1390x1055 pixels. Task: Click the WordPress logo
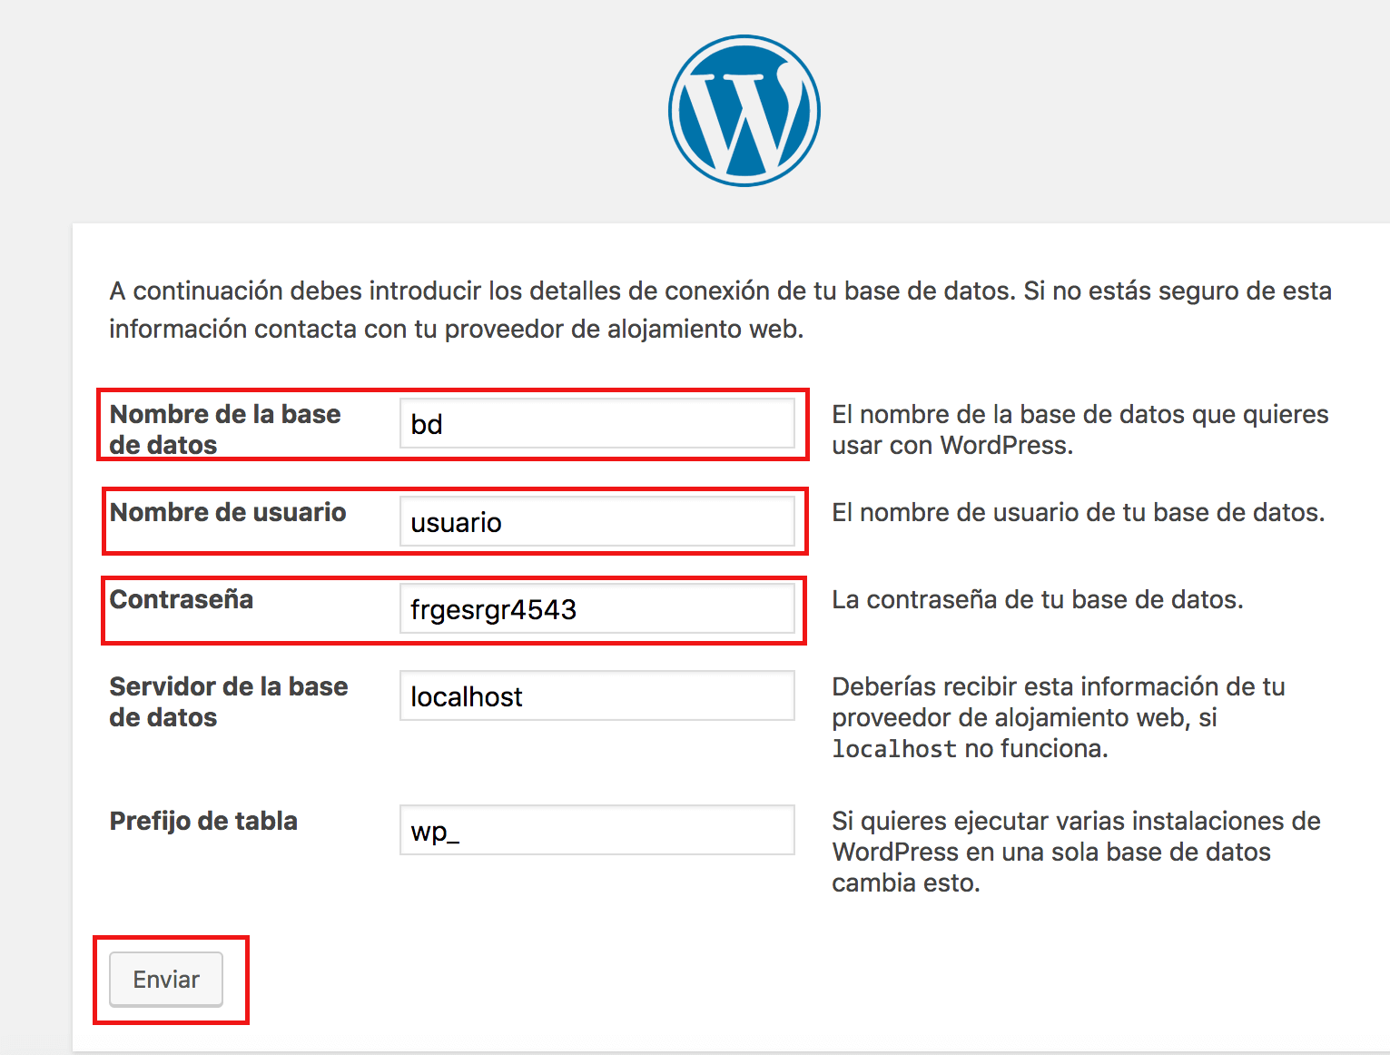coord(744,111)
